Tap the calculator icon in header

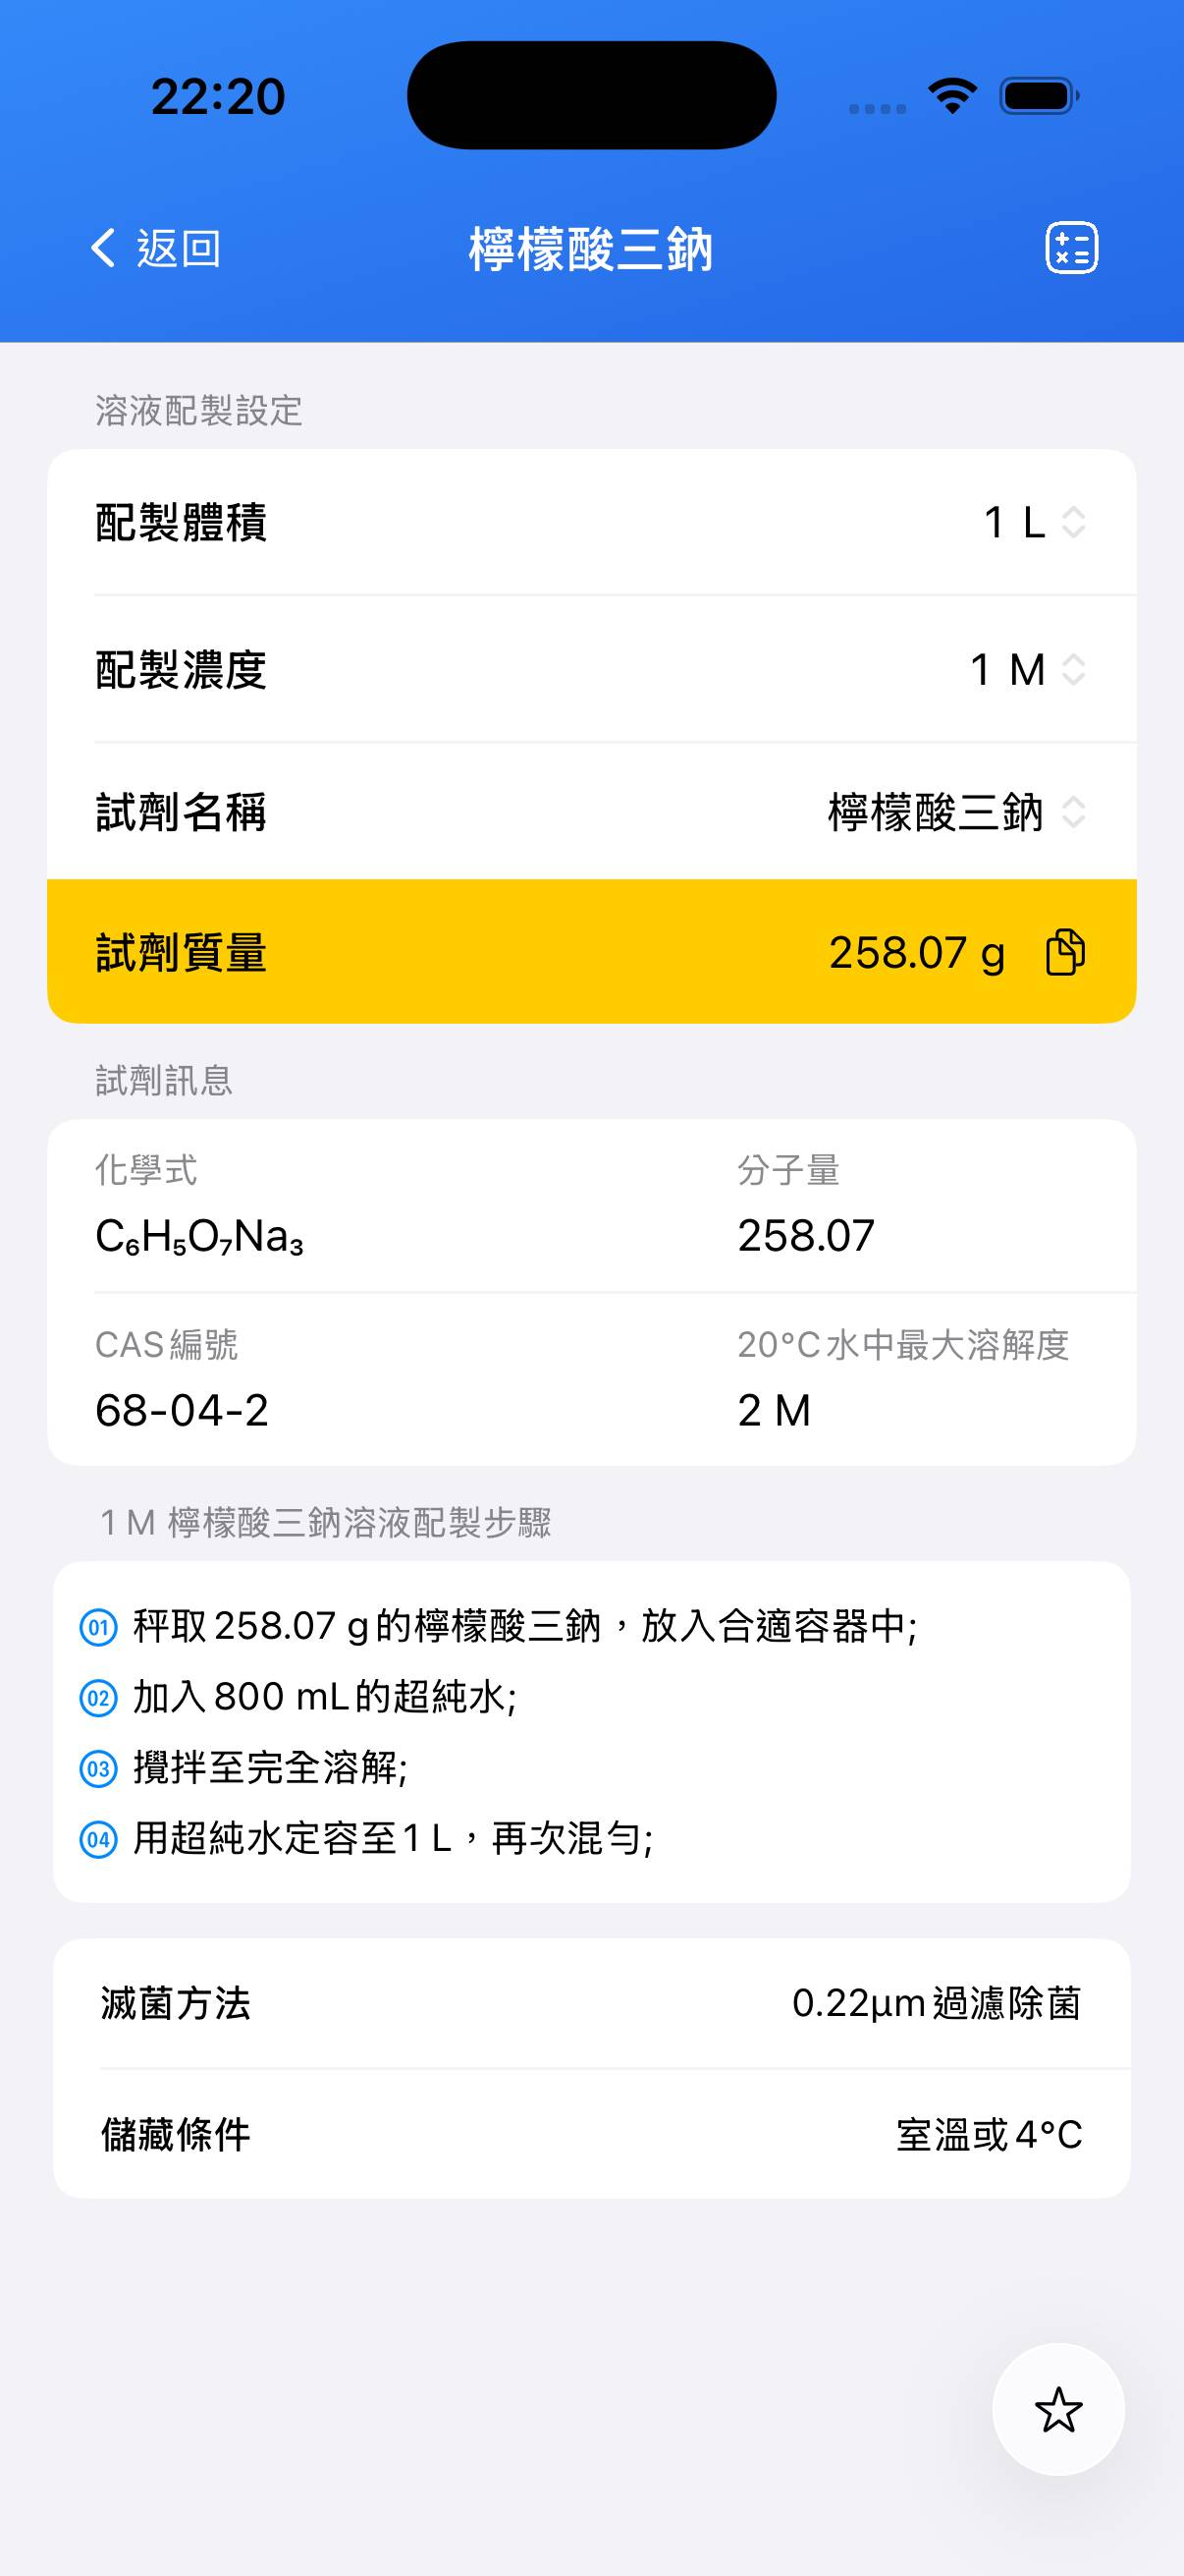pos(1071,248)
